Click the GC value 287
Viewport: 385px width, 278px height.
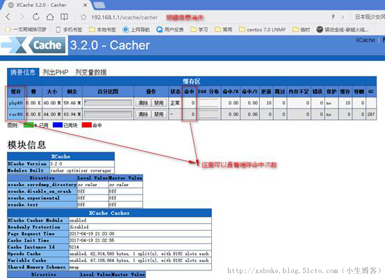(x=371, y=114)
